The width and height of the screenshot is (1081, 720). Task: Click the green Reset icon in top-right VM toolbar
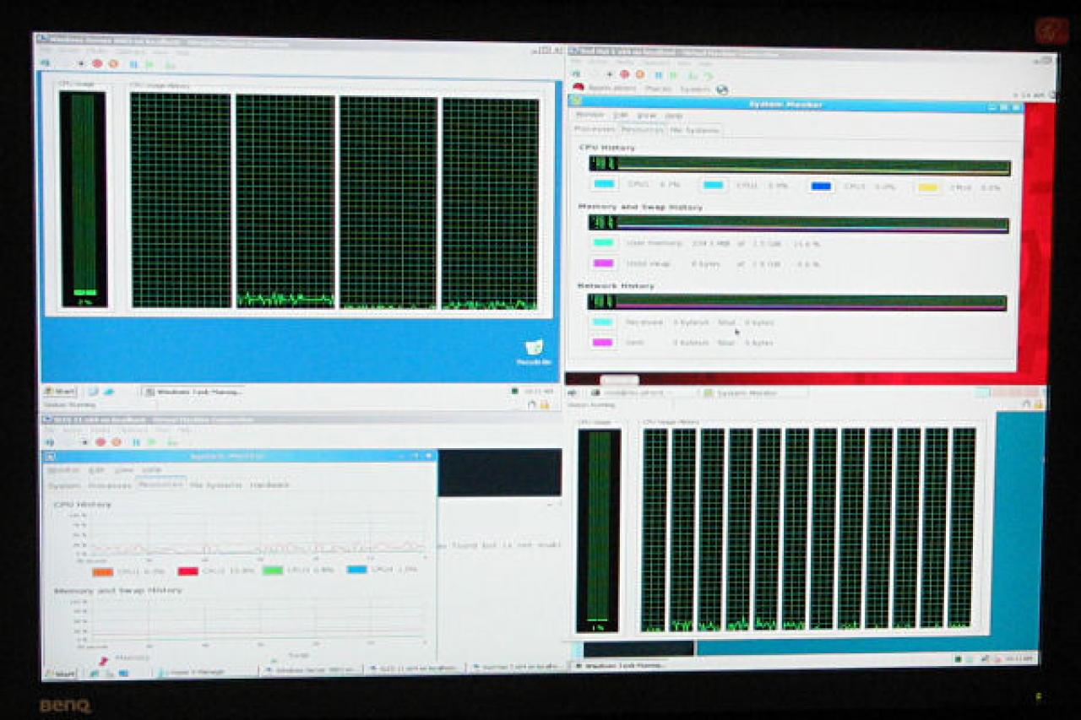point(708,75)
